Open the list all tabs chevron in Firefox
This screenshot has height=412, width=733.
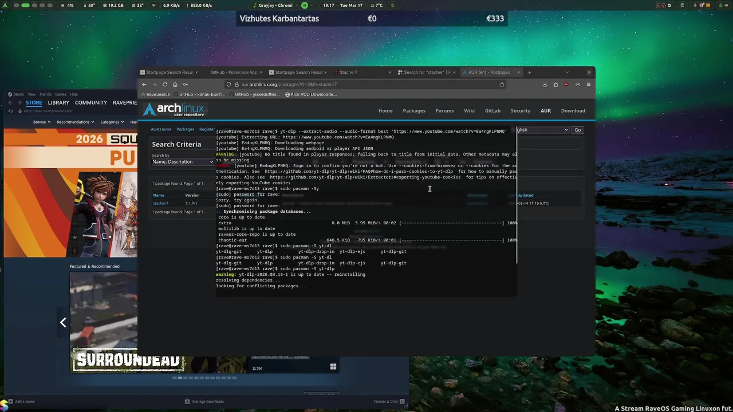pyautogui.click(x=566, y=72)
